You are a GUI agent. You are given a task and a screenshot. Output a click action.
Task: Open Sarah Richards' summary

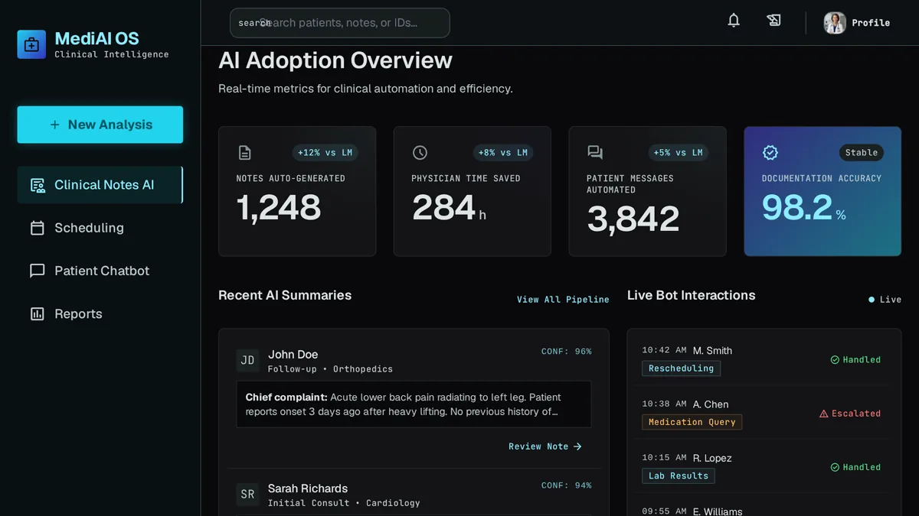308,488
